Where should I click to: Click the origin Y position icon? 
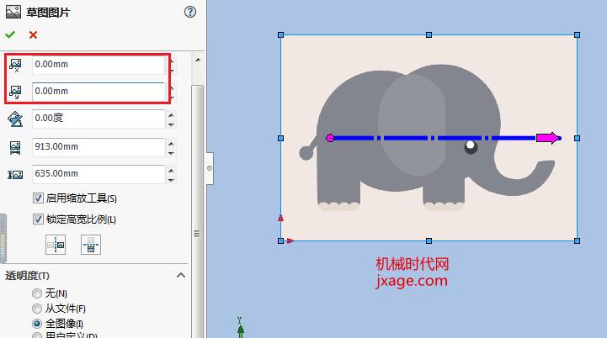[15, 92]
